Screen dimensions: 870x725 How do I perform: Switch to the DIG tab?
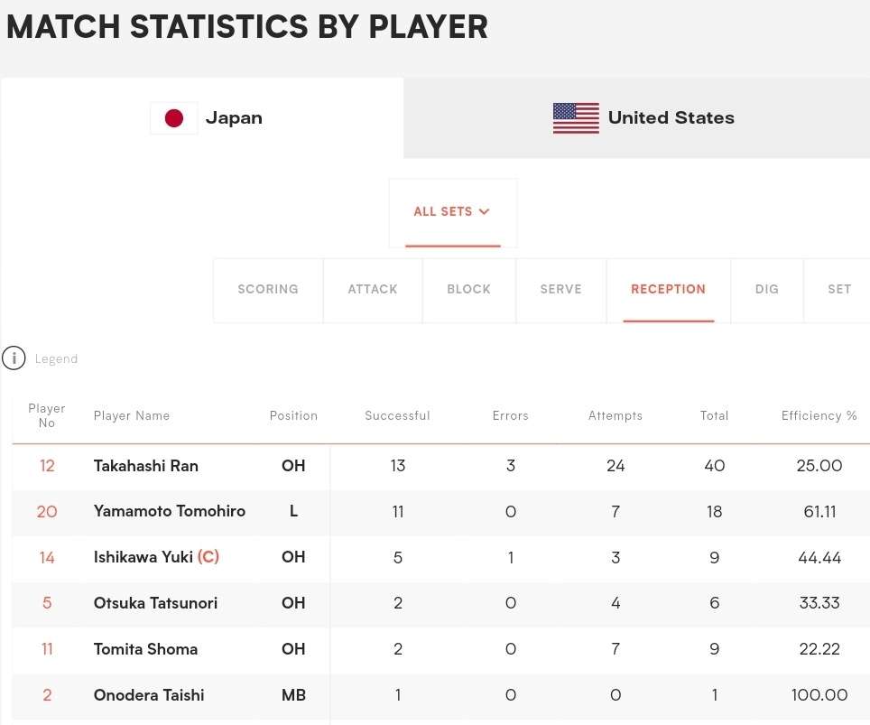[x=767, y=290]
